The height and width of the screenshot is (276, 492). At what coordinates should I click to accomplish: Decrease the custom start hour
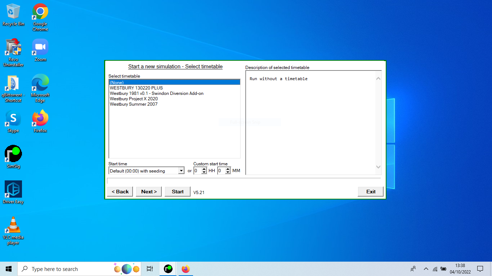pyautogui.click(x=204, y=172)
